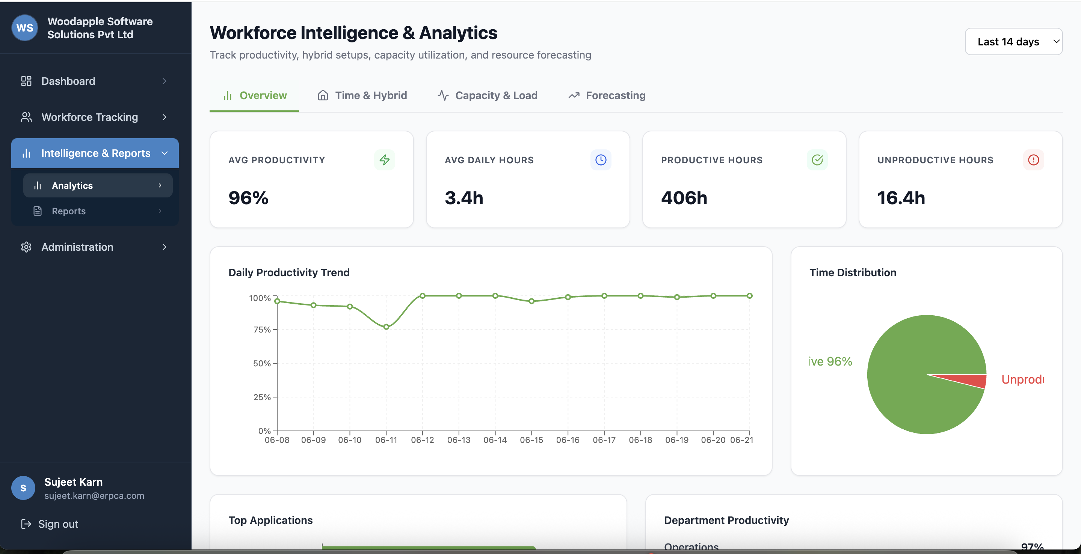
Task: Open Dashboard in the sidebar
Action: [95, 81]
